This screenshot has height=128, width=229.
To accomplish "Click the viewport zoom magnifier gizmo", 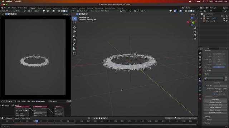I will point(195,28).
